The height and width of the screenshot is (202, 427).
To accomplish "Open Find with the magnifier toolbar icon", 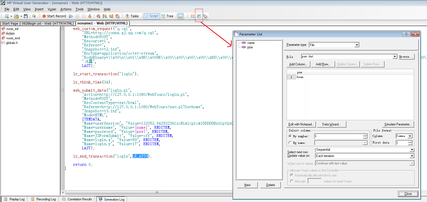I will [34, 16].
